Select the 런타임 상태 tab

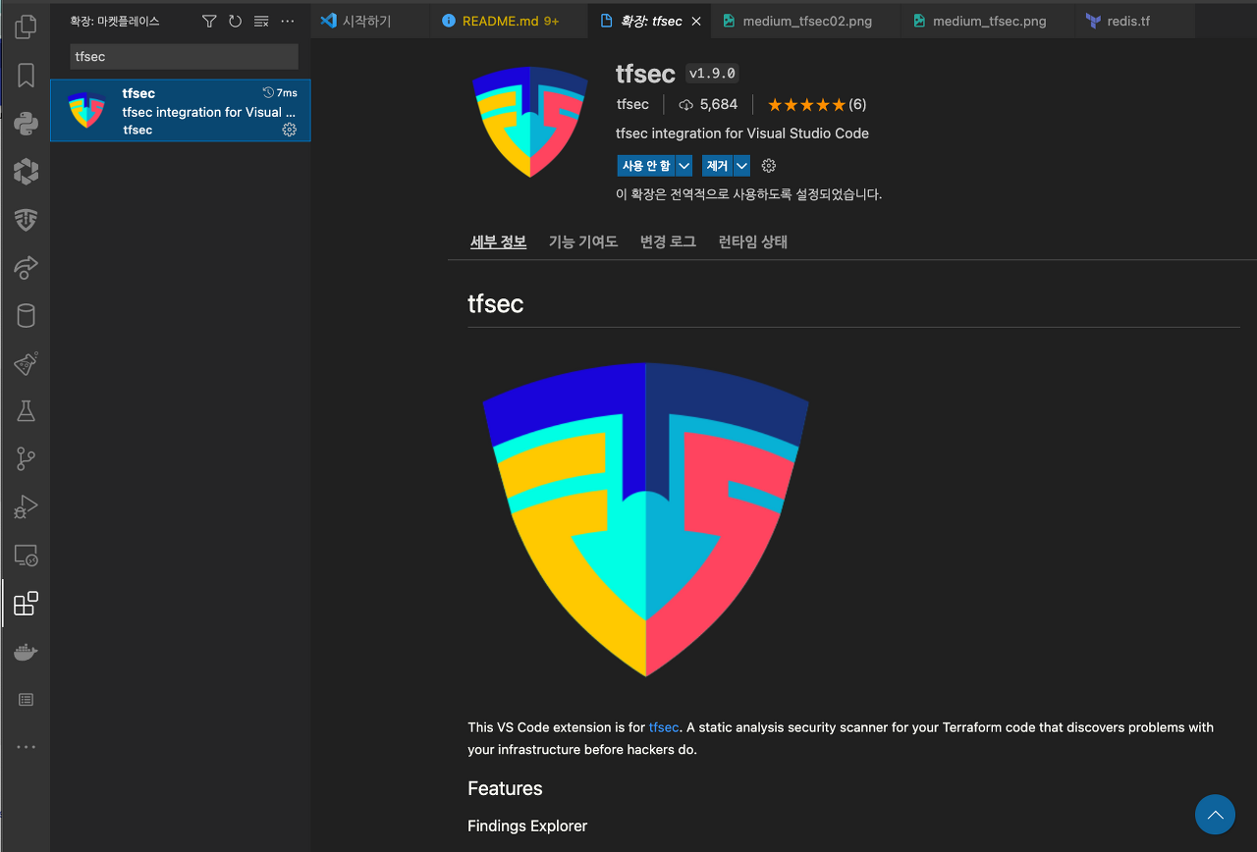(753, 241)
